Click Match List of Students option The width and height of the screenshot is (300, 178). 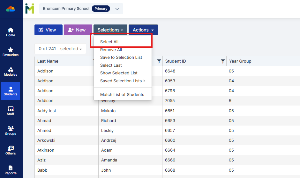point(122,94)
